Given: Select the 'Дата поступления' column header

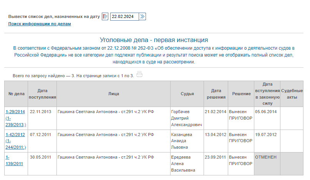Looking at the screenshot, I should (x=42, y=94).
